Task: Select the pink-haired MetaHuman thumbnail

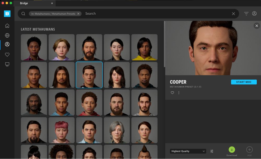Action: point(62,130)
